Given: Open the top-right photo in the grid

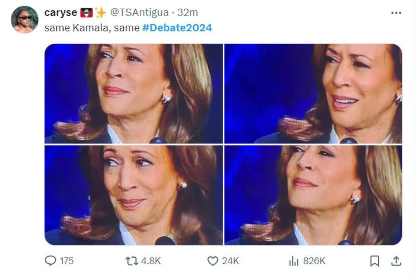Looking at the screenshot, I should 313,93.
